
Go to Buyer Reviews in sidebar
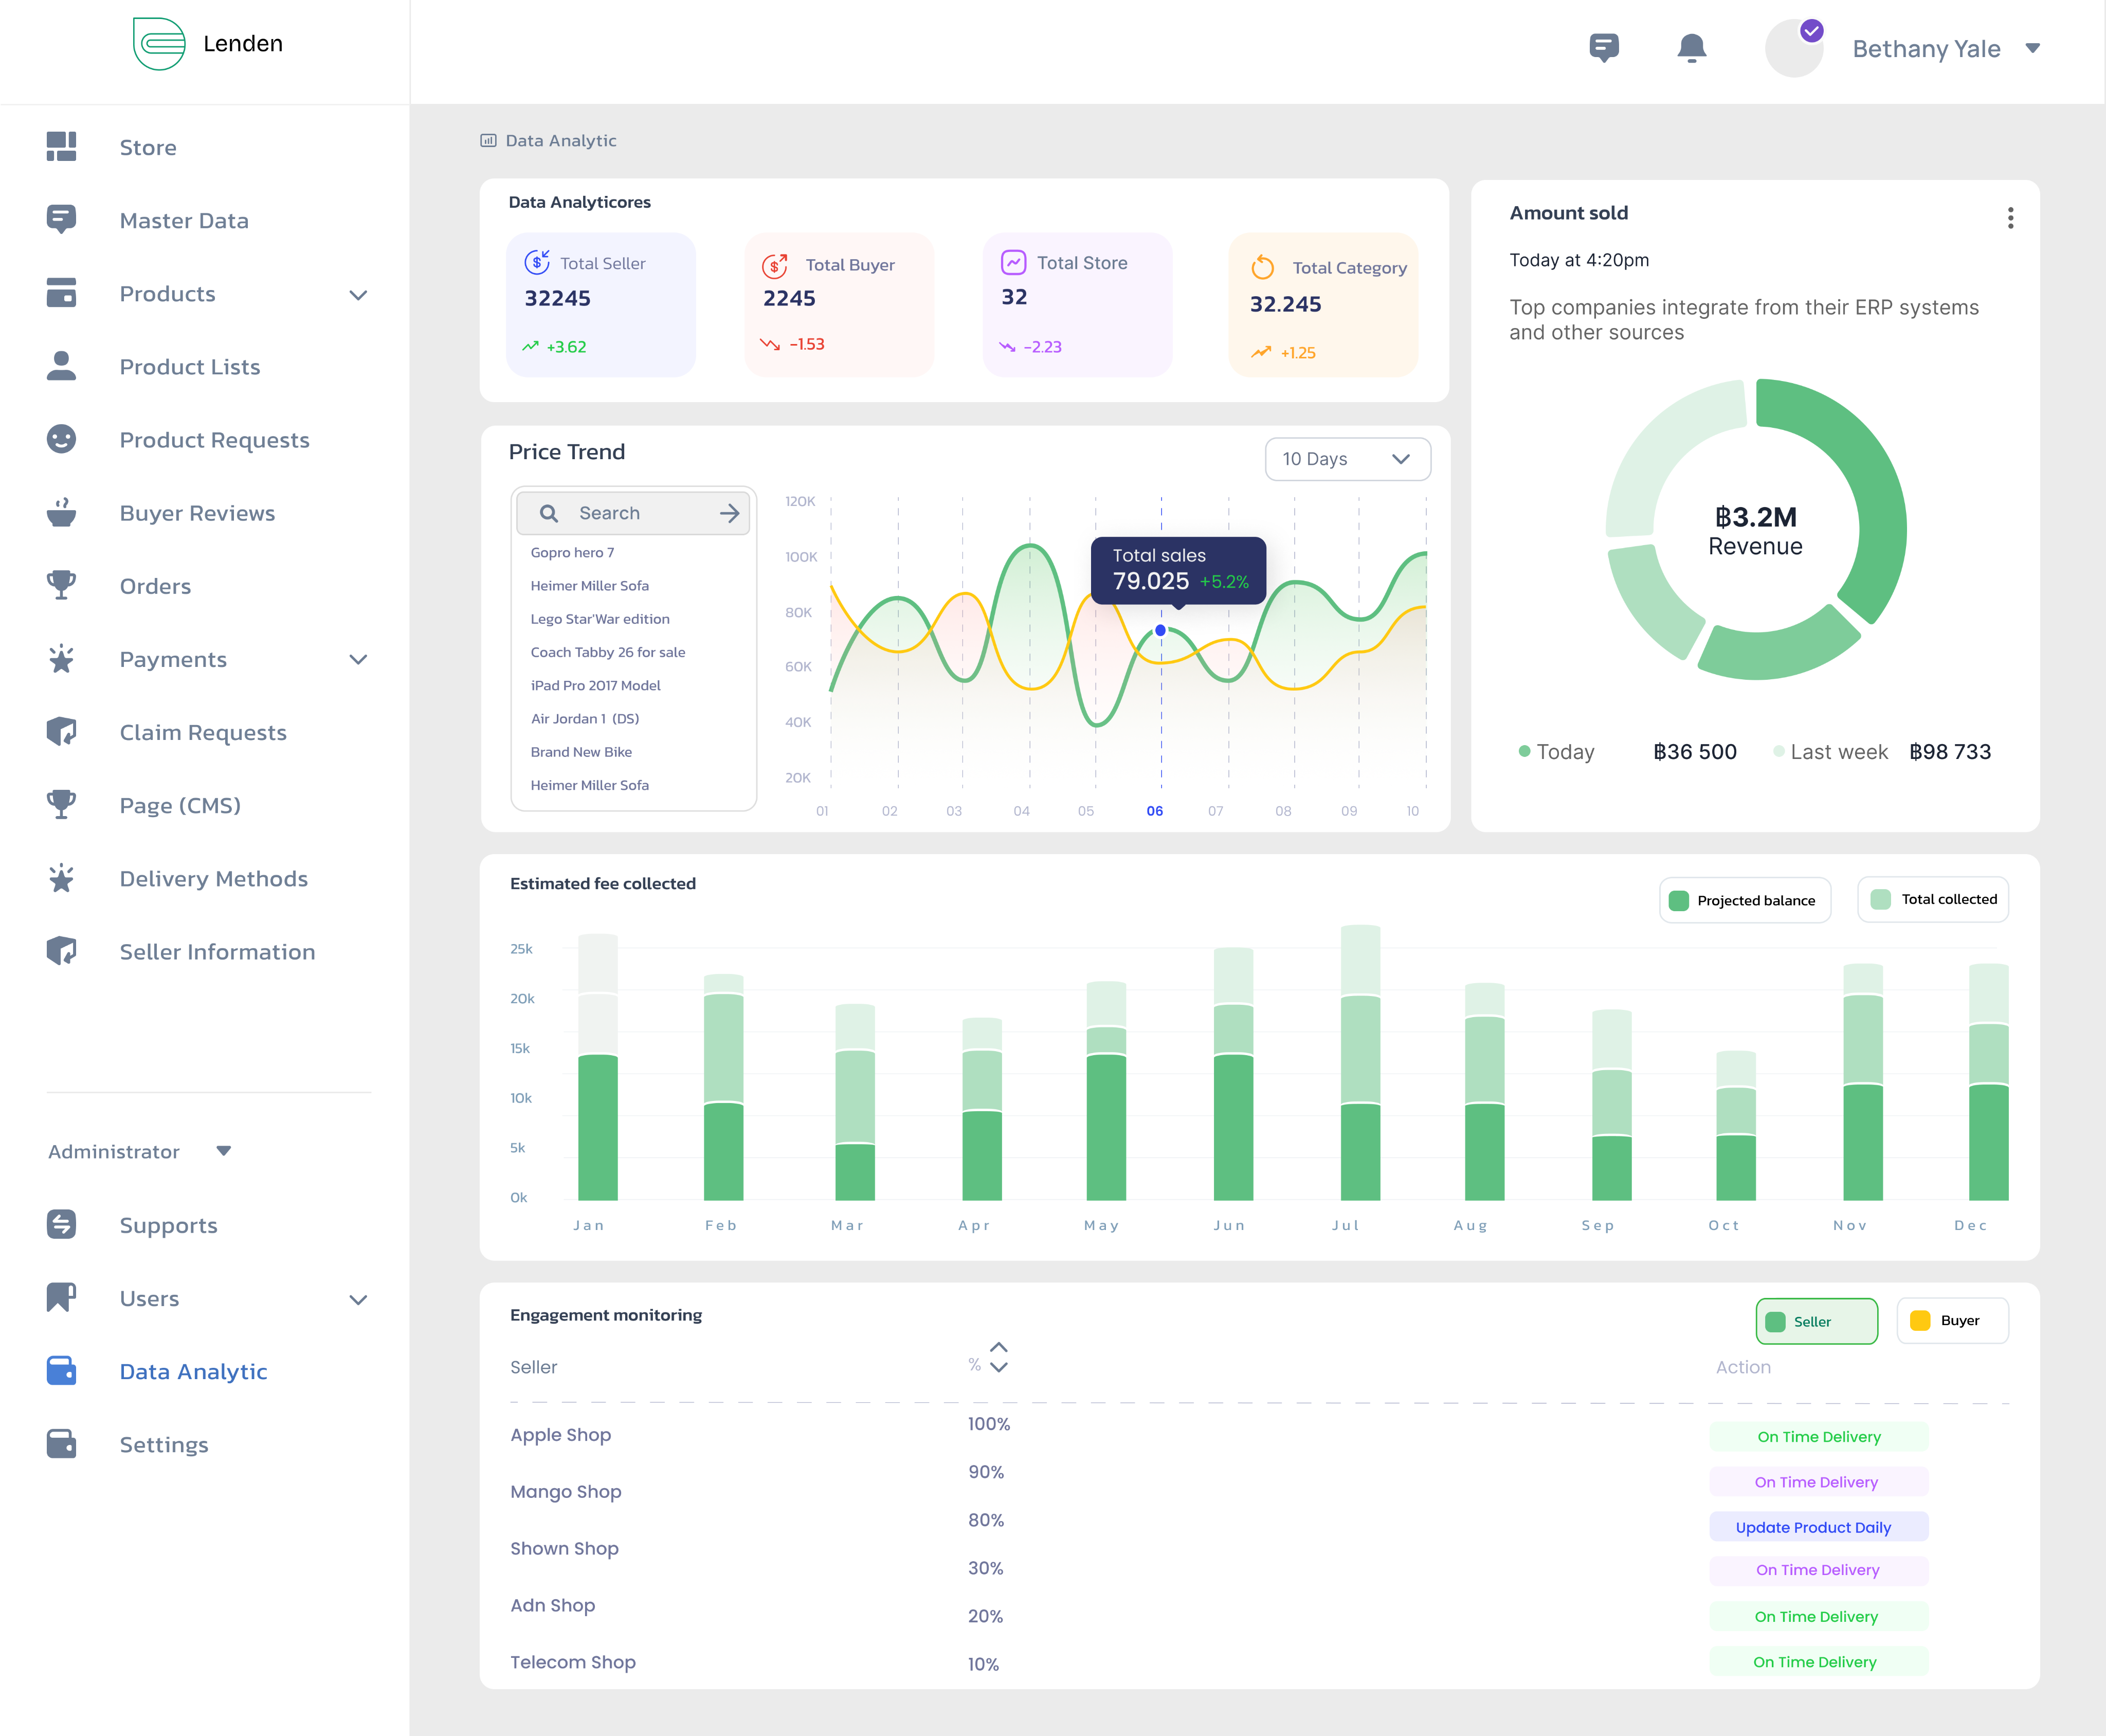[x=197, y=513]
